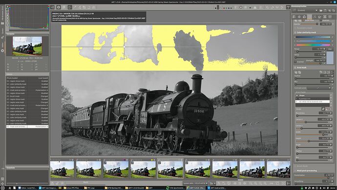Click the load profile folder icon
Image resolution: width=337 pixels, height=190 pixels.
pyautogui.click(x=321, y=10)
